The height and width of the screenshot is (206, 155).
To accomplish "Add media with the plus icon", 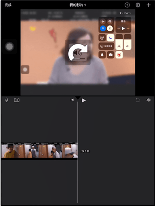I will [x=148, y=5].
